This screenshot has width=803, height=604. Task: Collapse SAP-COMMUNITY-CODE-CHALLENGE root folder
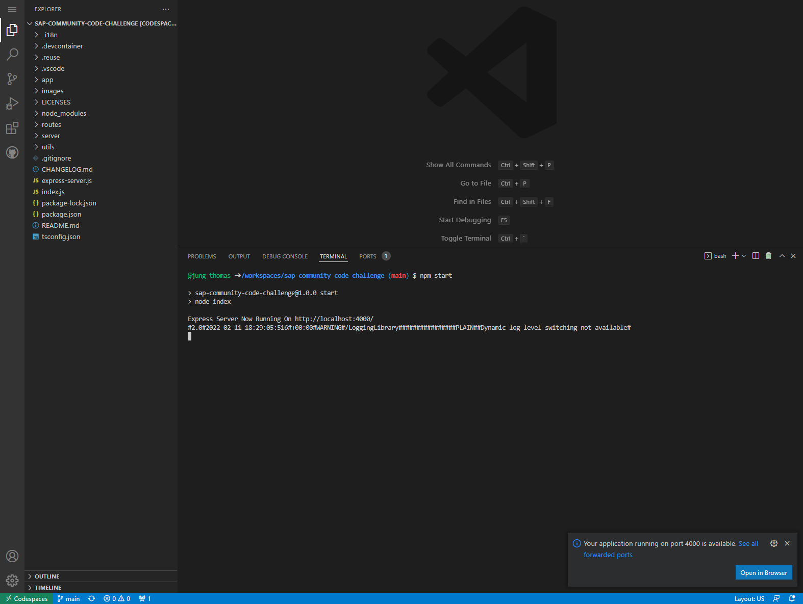point(101,23)
